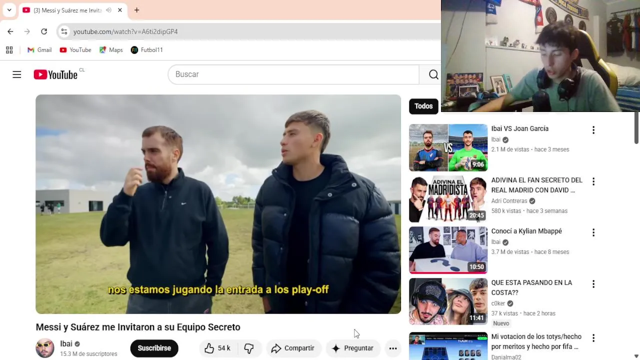This screenshot has height=360, width=640.
Task: Open a new browser tab
Action: pos(136,10)
